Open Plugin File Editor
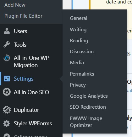Image resolution: width=132 pixels, height=137 pixels. pyautogui.click(x=23, y=16)
